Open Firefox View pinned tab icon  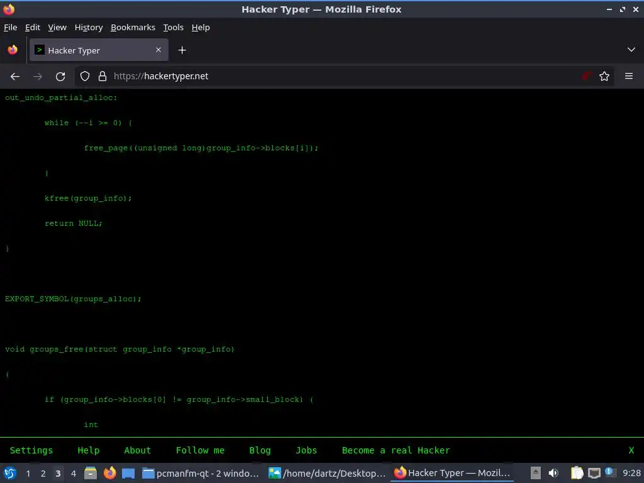(13, 50)
